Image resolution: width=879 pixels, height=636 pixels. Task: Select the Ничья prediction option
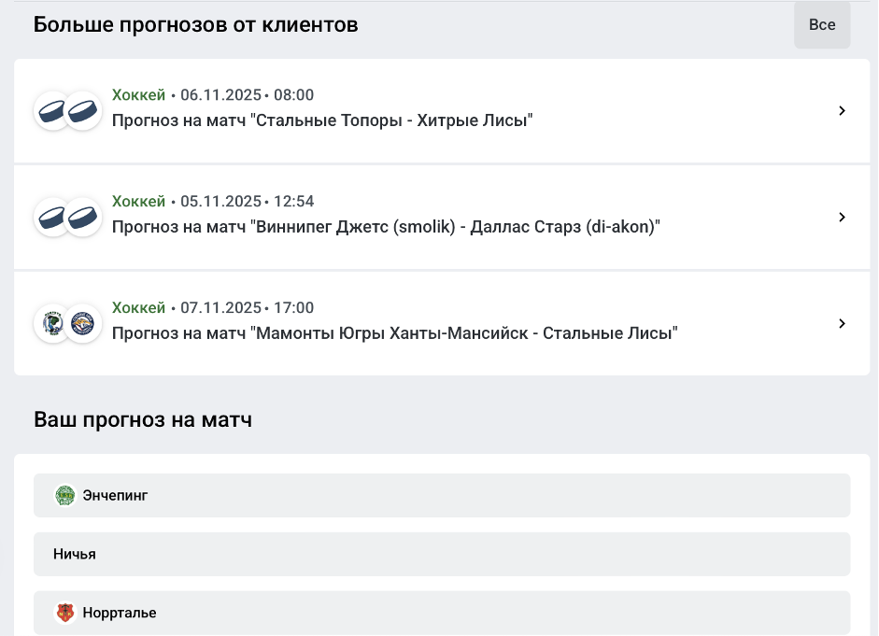(x=442, y=554)
